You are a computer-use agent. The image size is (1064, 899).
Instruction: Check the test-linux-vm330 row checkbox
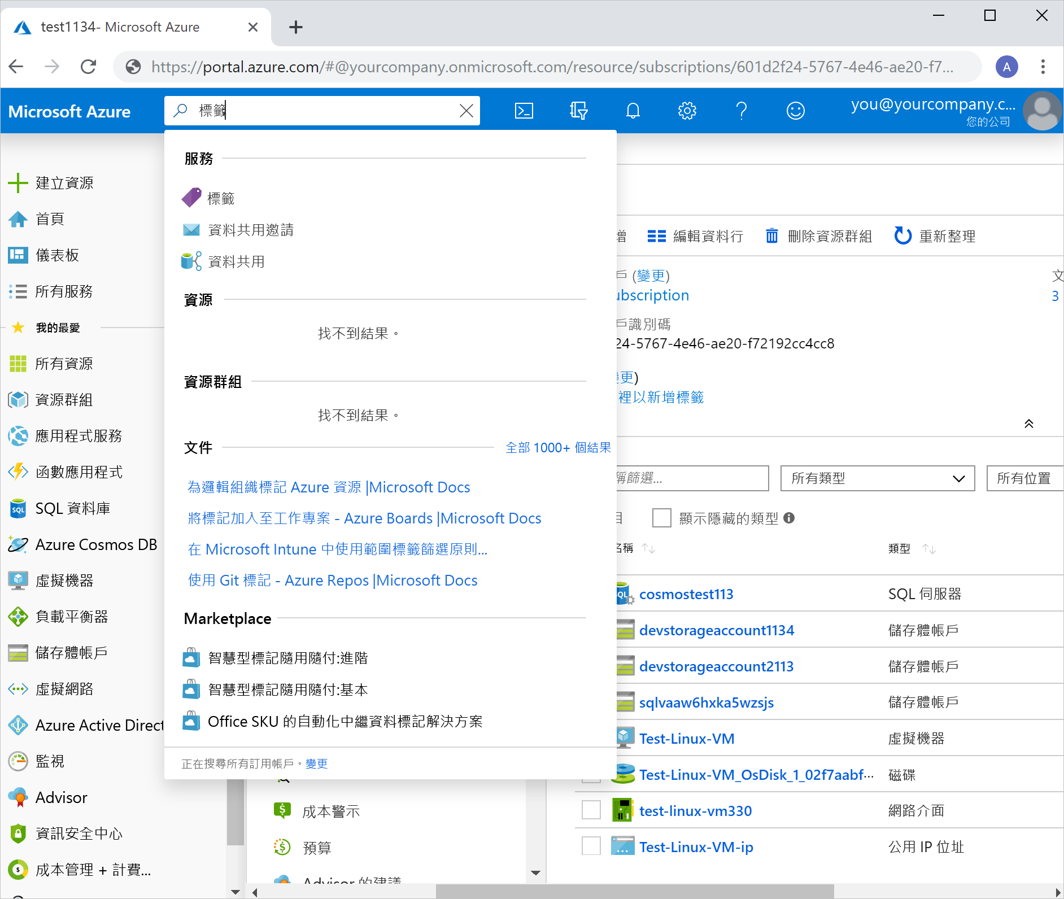pyautogui.click(x=591, y=810)
